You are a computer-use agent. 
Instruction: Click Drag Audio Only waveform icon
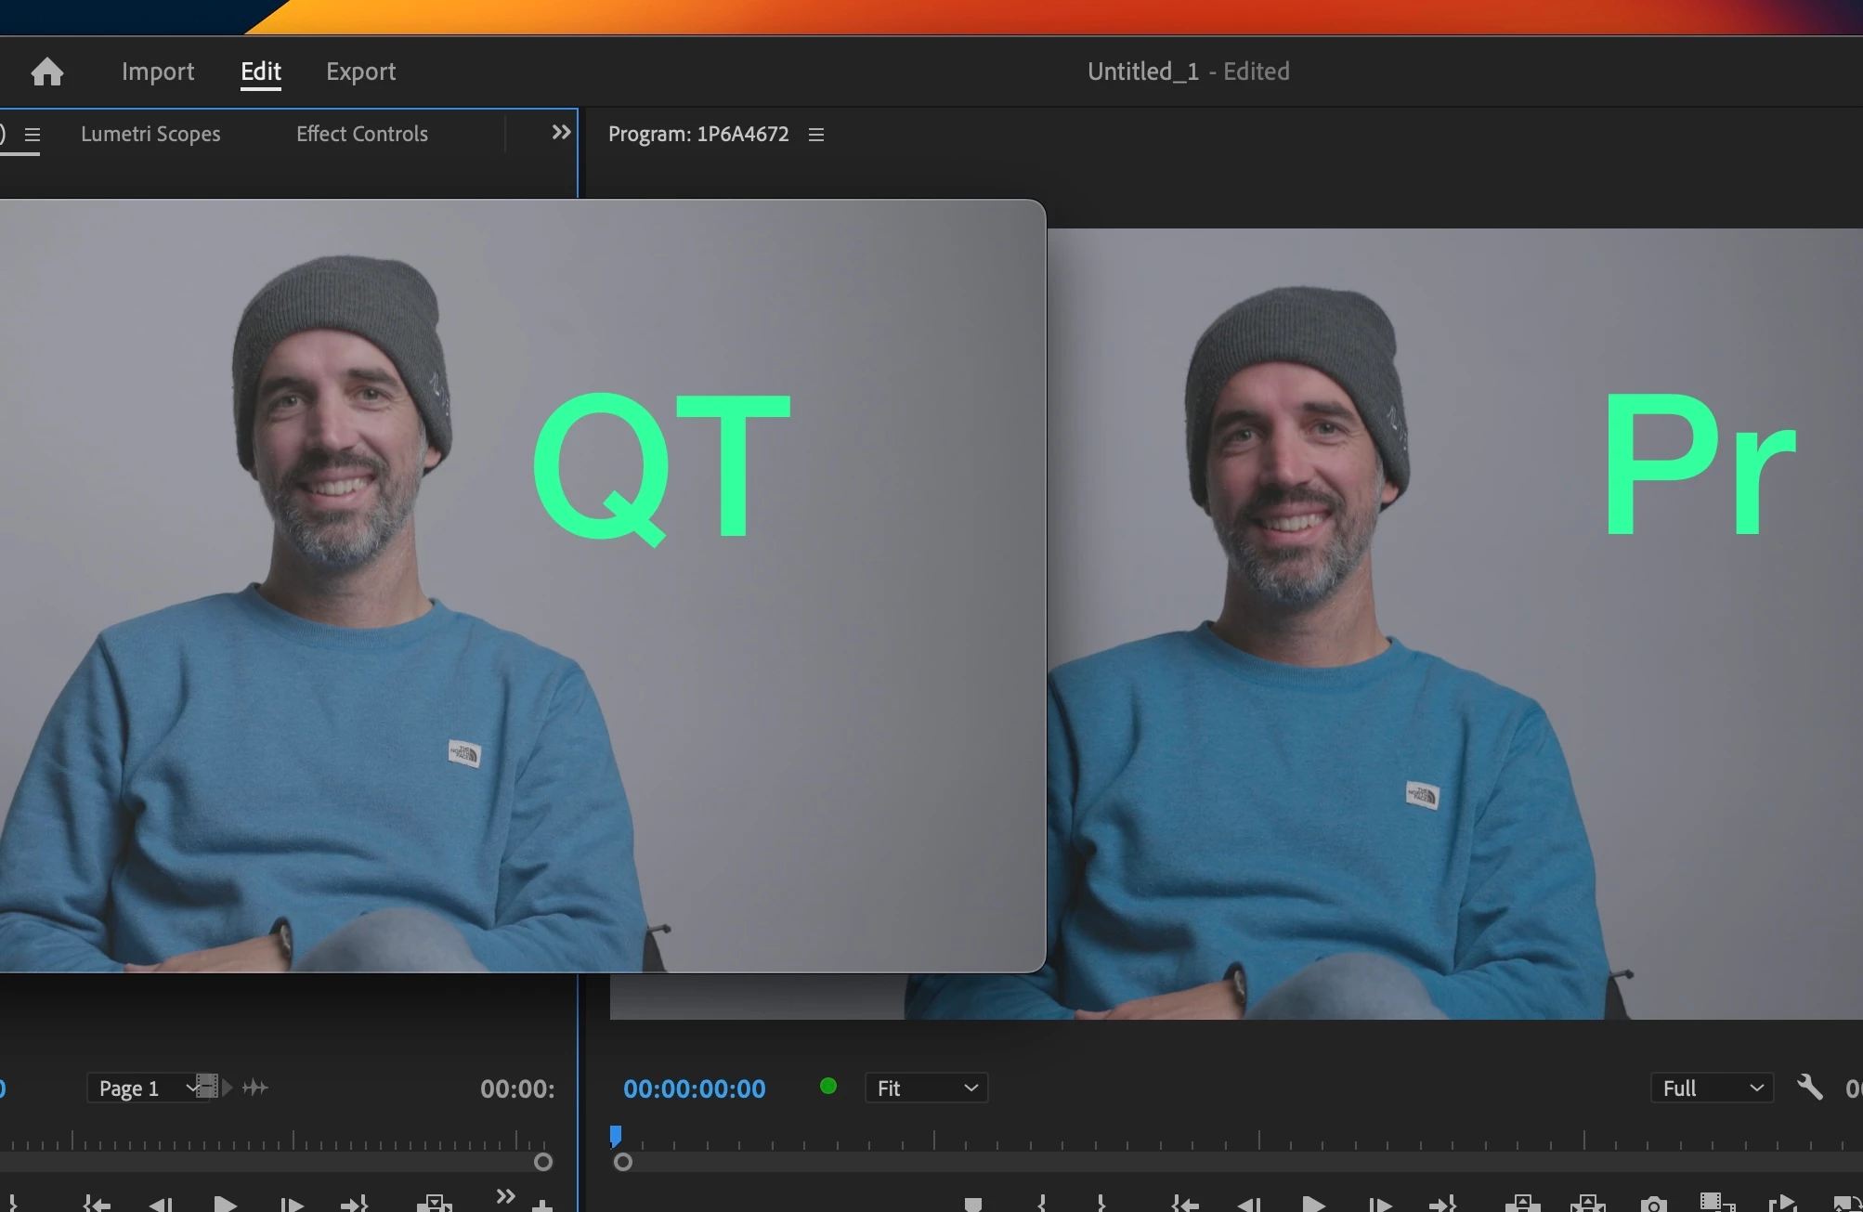(255, 1087)
